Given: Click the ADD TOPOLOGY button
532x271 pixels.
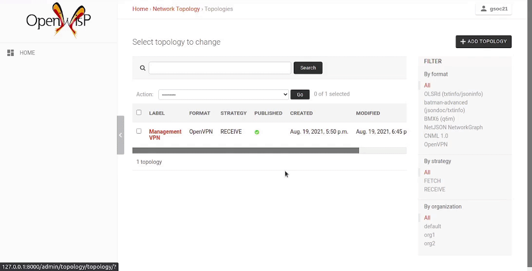Looking at the screenshot, I should tap(483, 42).
